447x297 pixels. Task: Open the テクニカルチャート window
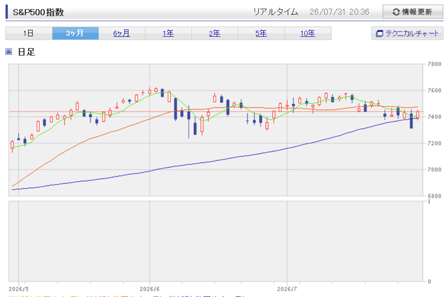(407, 33)
